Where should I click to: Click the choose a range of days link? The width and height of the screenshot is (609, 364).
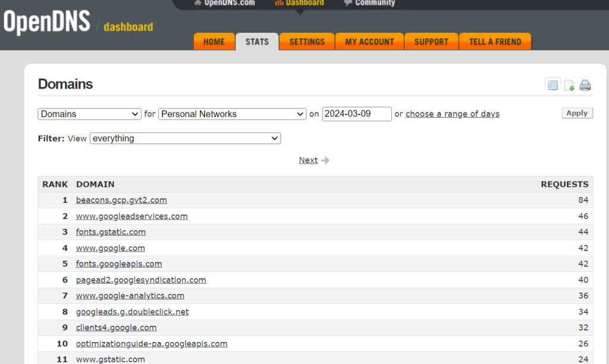tap(452, 114)
